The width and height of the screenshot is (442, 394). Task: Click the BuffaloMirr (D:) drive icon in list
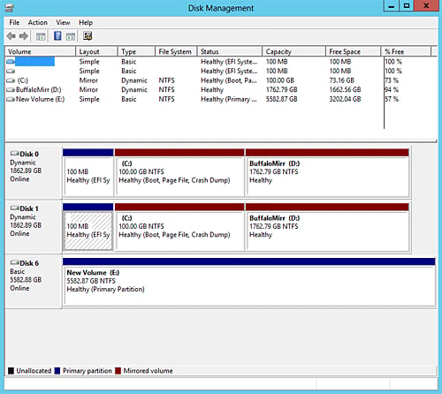pyautogui.click(x=11, y=90)
